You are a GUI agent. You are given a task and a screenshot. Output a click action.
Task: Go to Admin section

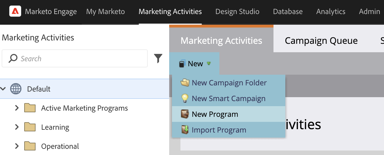(x=369, y=12)
